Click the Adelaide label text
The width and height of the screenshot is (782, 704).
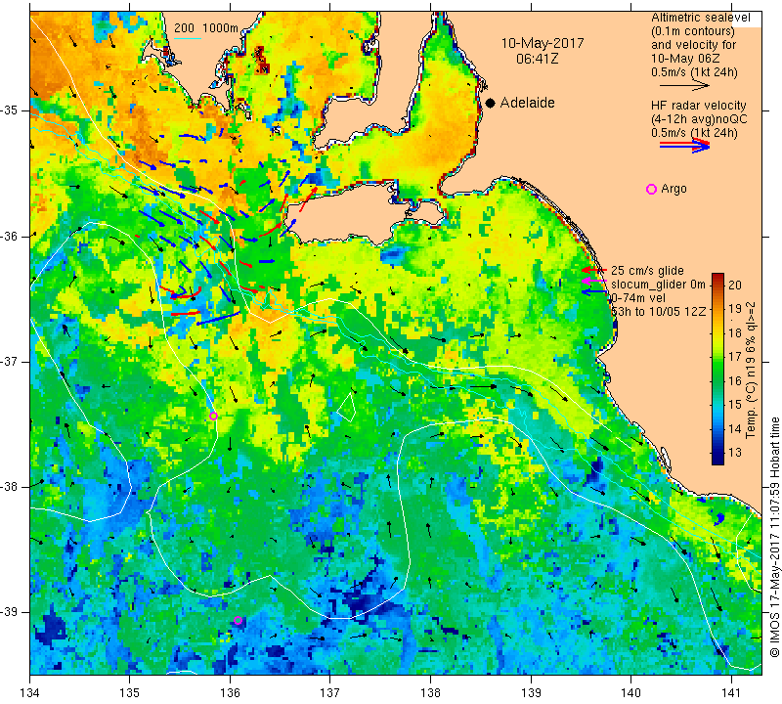point(527,103)
